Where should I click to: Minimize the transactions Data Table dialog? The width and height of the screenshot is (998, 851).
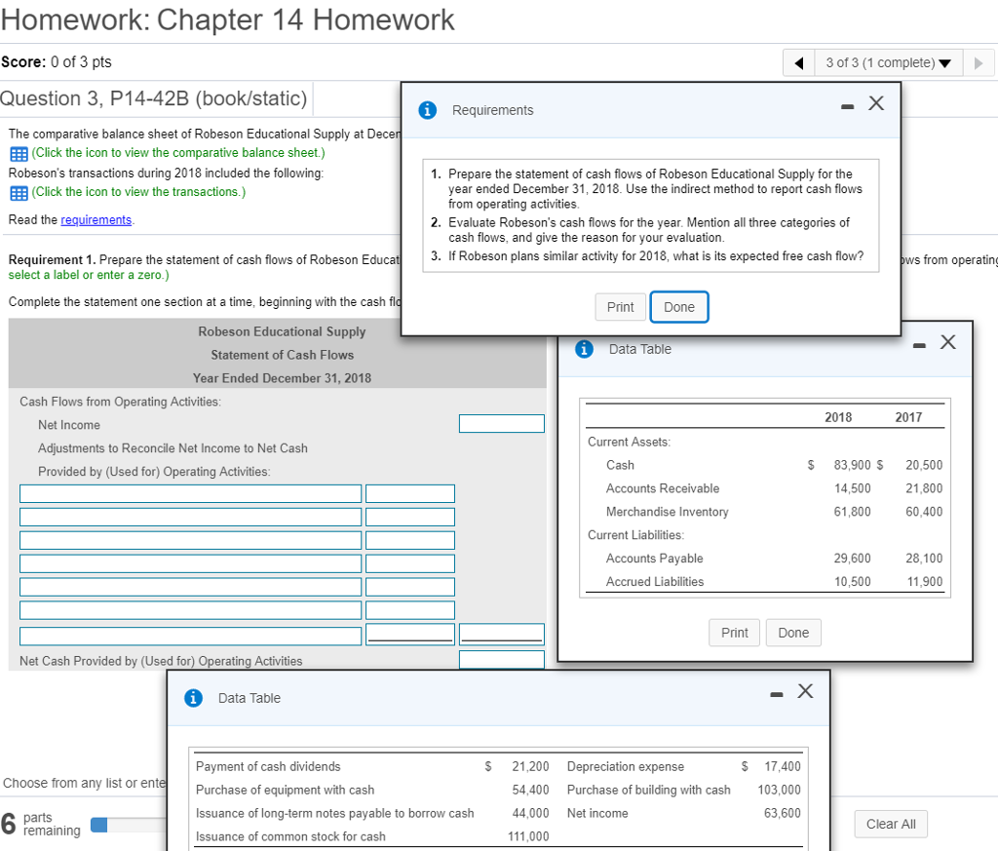pyautogui.click(x=777, y=694)
